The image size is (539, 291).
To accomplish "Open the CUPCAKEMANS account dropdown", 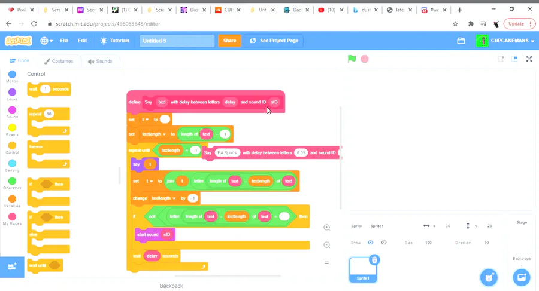I will [505, 41].
